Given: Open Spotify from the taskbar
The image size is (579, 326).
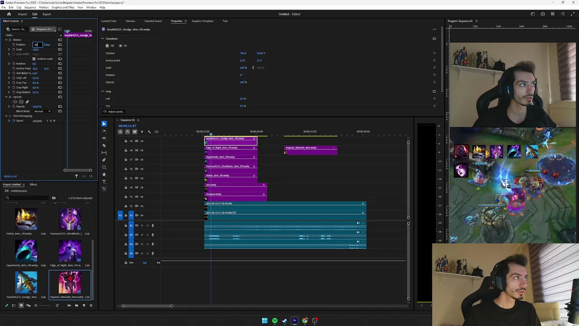Looking at the screenshot, I should pos(275,321).
